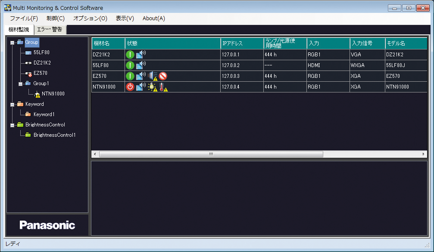The image size is (434, 252).
Task: Sort by the モデル名 column header
Action: tap(406, 43)
